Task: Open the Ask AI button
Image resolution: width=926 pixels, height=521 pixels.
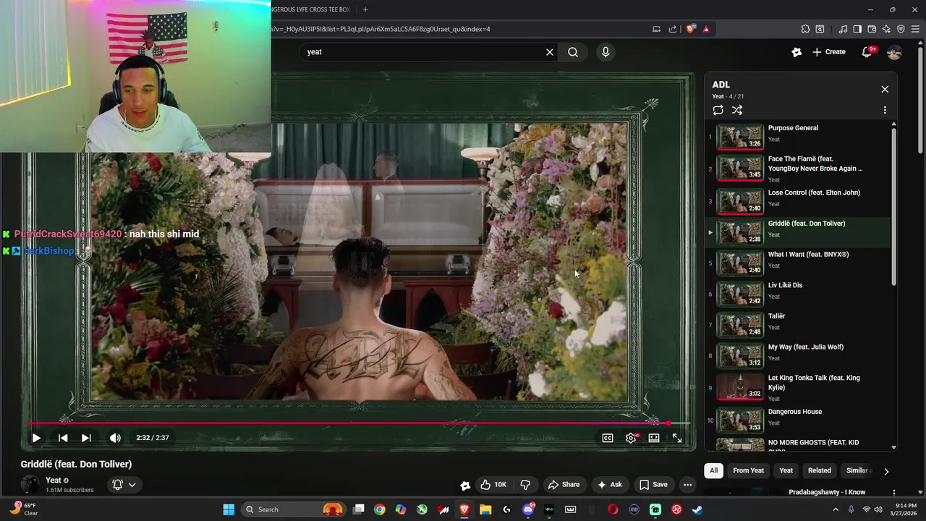Action: (x=609, y=485)
